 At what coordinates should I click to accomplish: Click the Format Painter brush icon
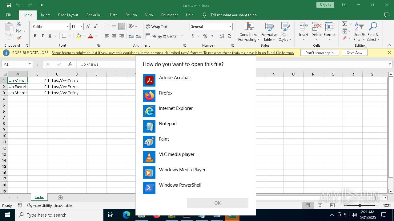19,38
